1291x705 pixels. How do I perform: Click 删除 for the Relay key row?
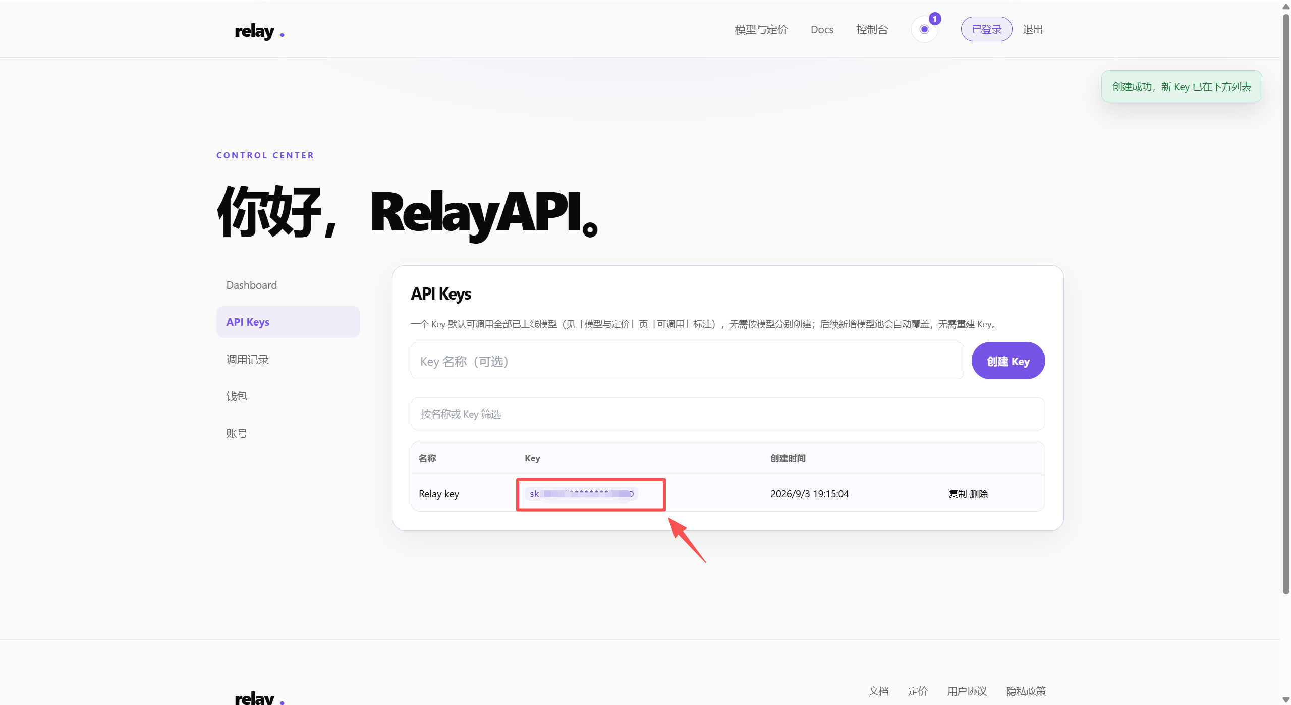point(978,494)
